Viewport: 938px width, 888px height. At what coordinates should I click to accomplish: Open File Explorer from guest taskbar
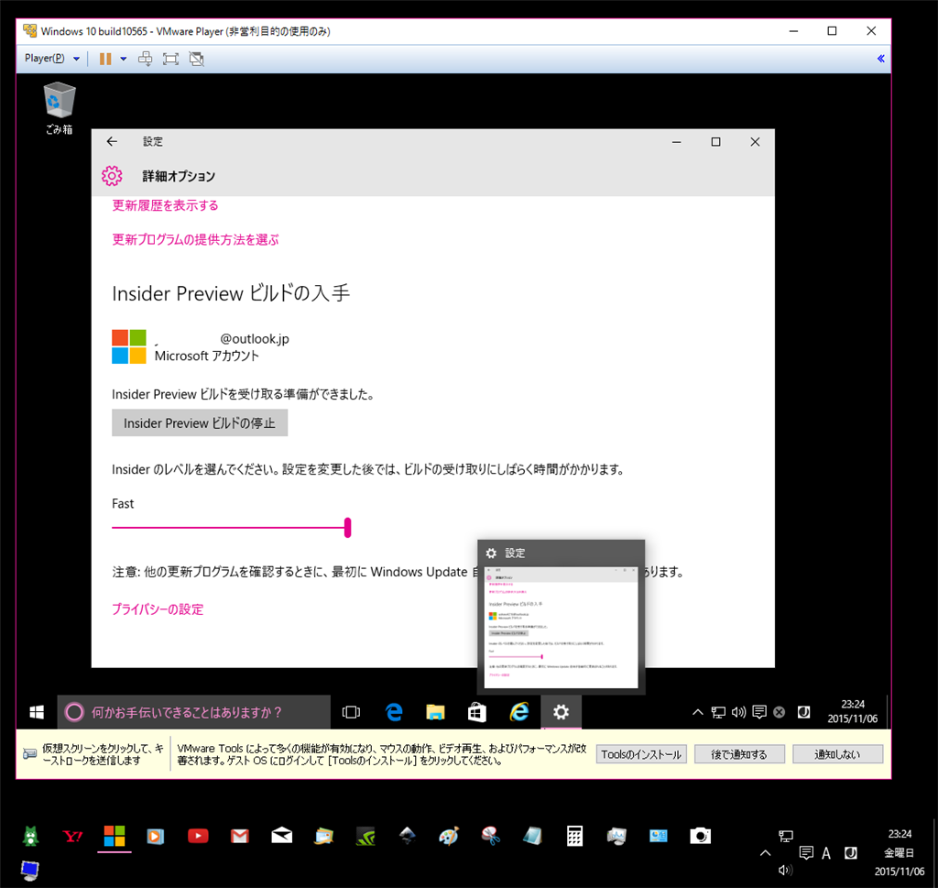pos(435,712)
